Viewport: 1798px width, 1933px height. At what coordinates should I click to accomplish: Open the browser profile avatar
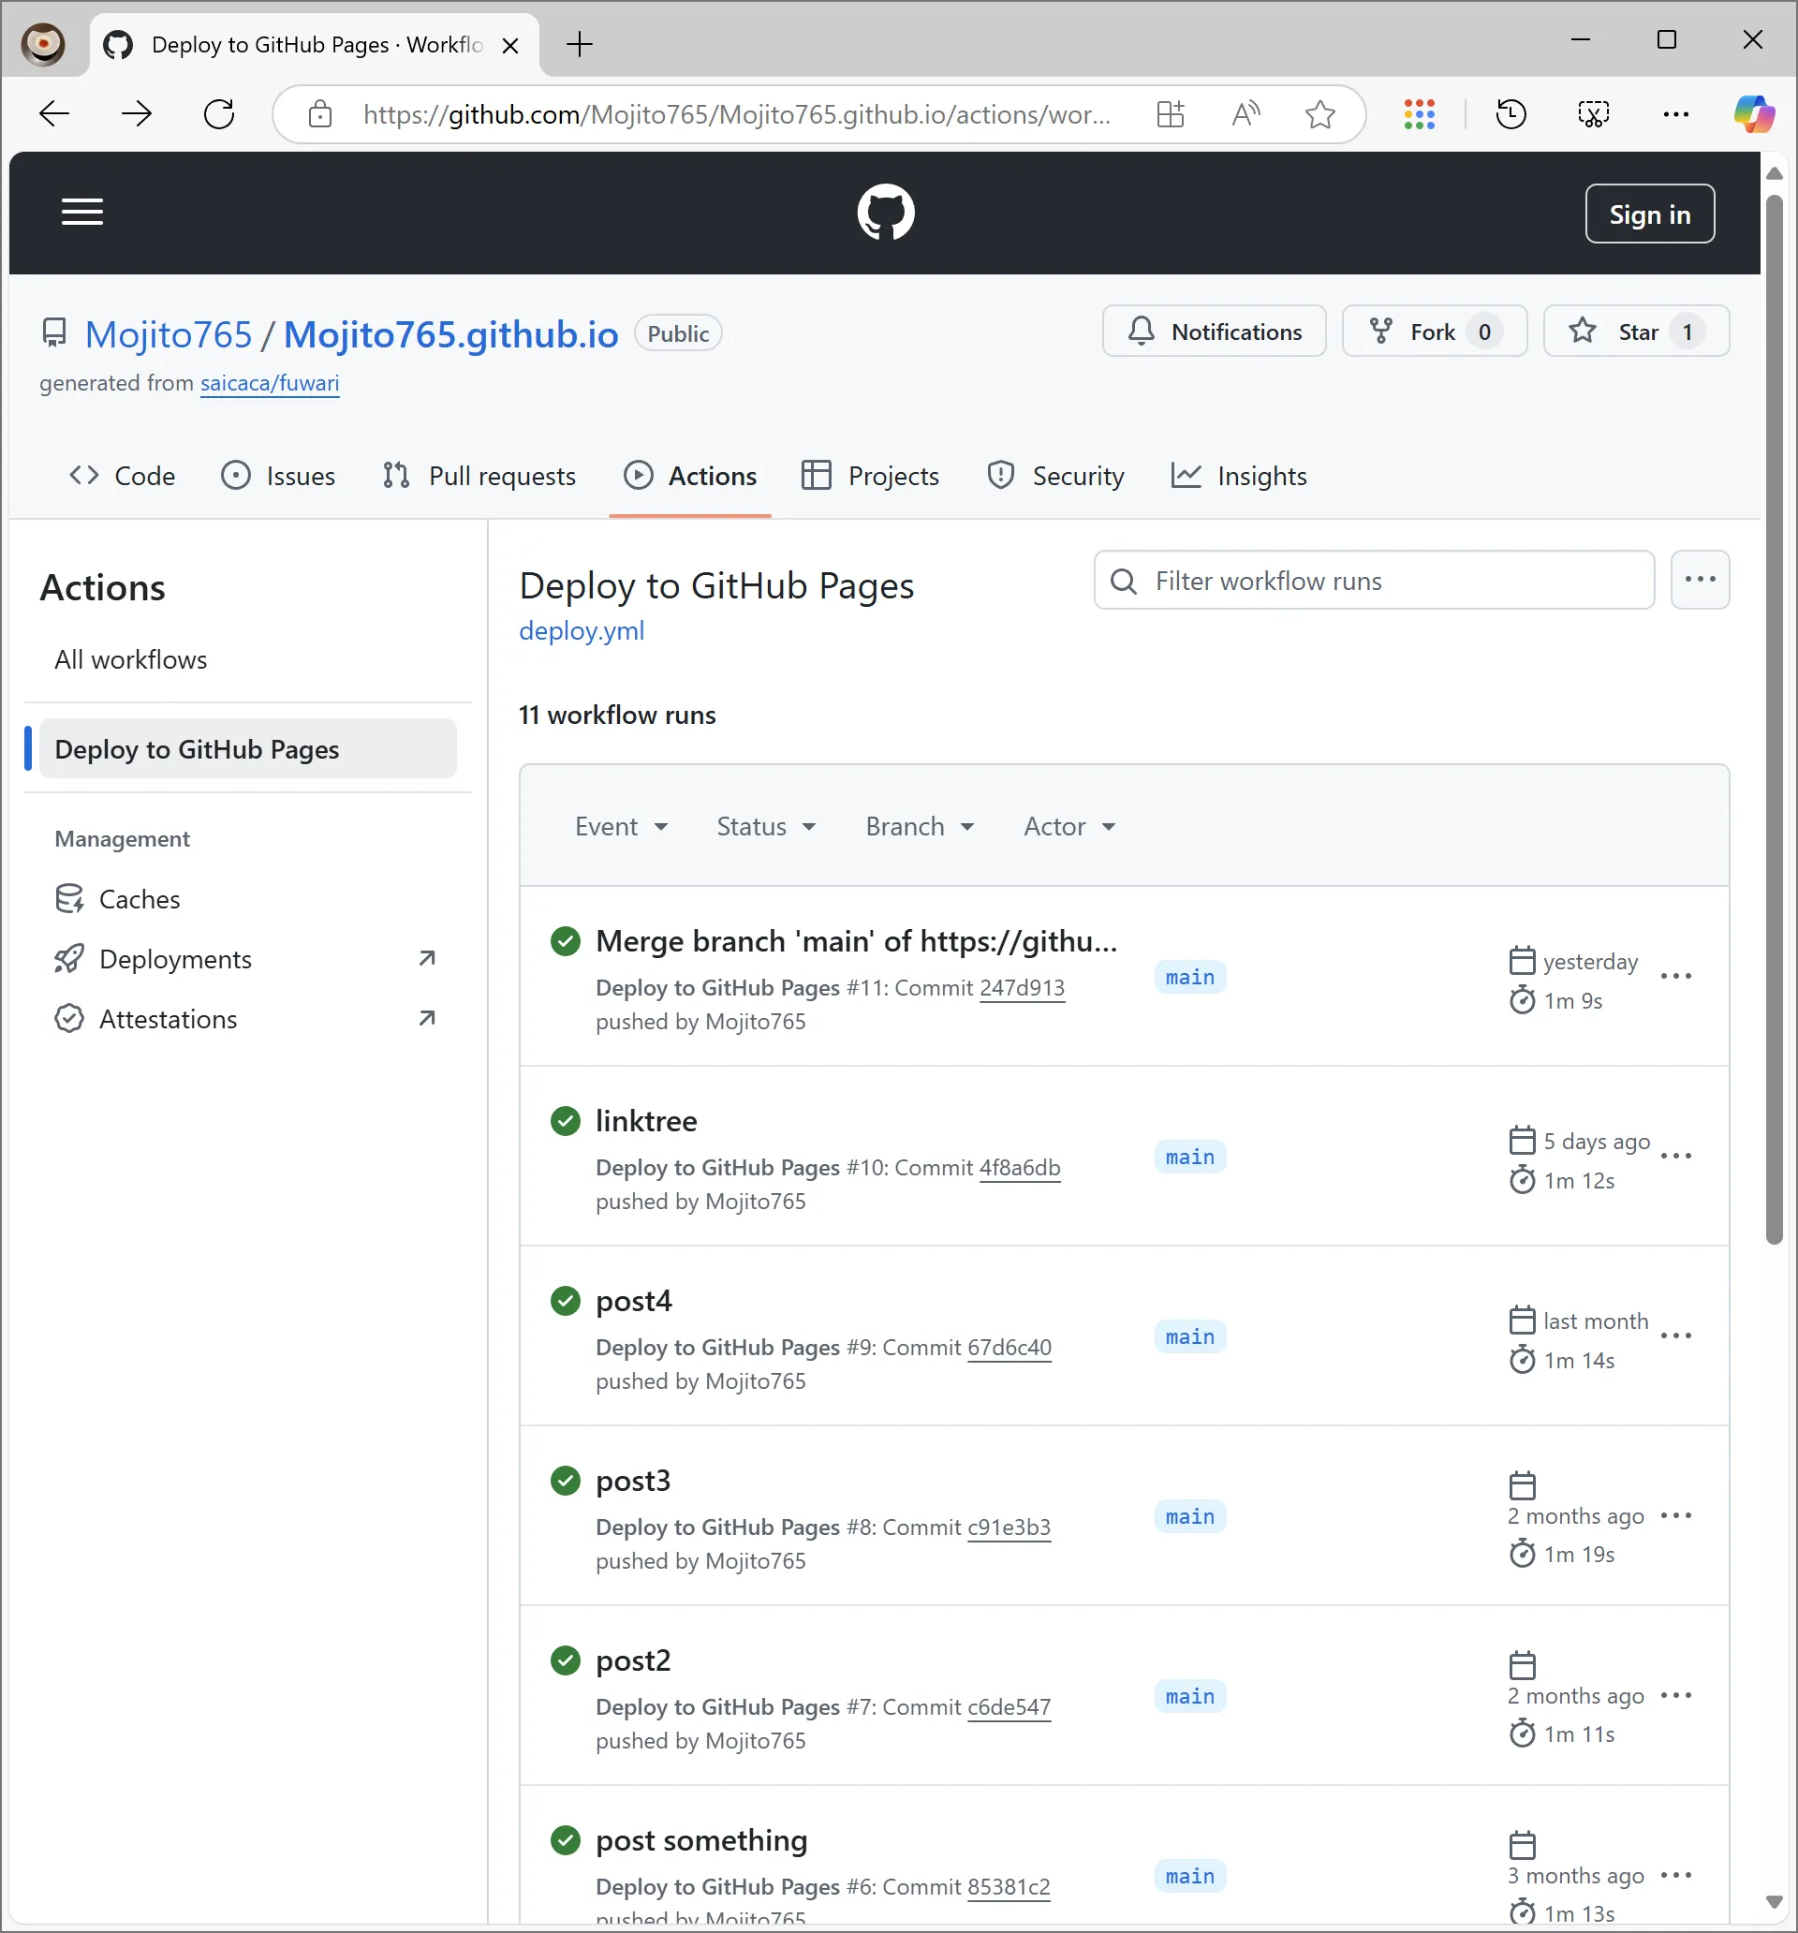pos(44,45)
